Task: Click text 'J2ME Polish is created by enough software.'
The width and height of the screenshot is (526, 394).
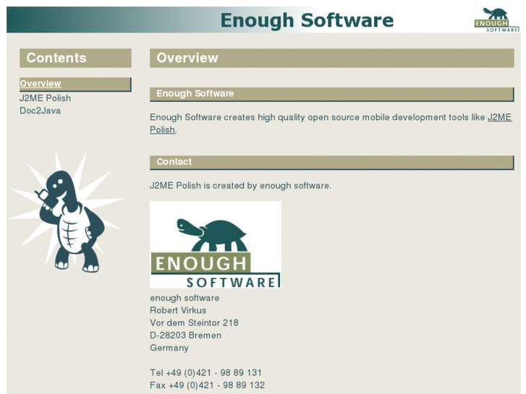Action: pos(240,185)
